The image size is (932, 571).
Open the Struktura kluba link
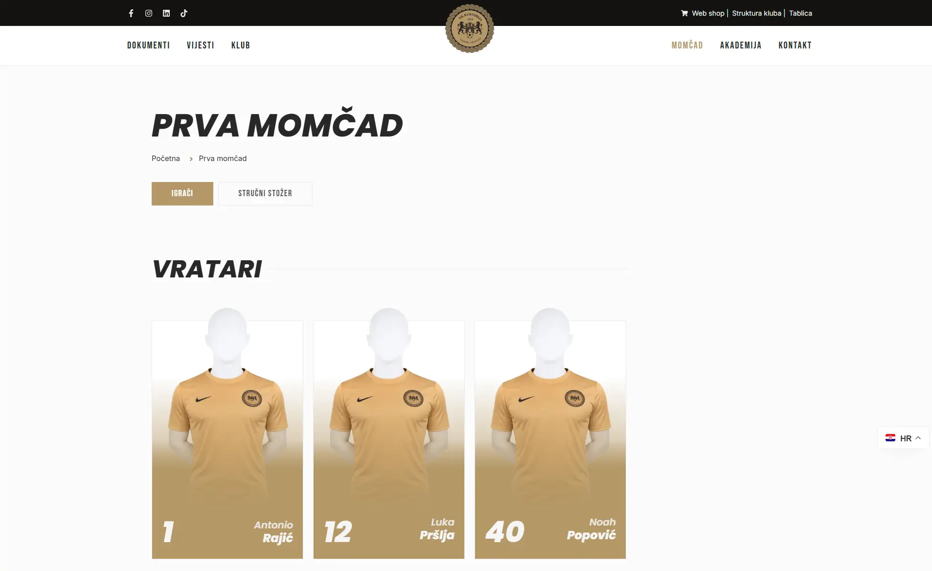(x=756, y=13)
